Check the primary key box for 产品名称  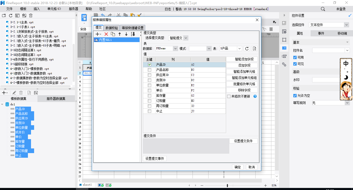[x=149, y=70]
